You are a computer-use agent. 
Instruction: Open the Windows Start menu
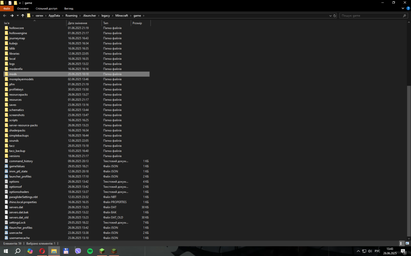click(5, 251)
